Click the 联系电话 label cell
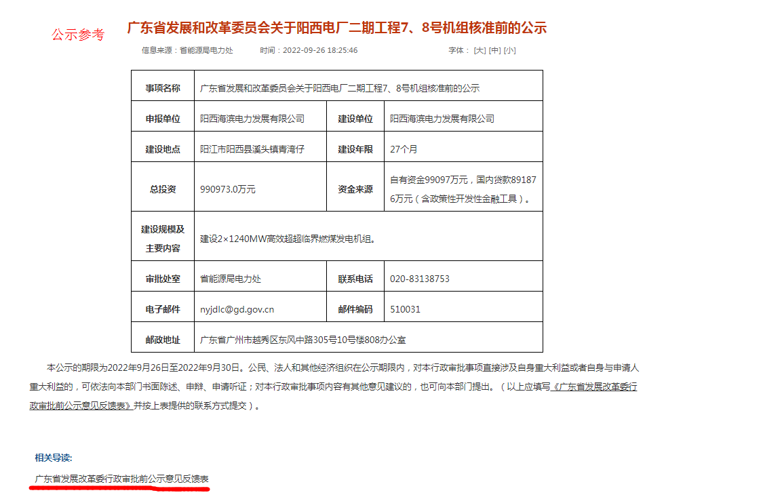This screenshot has height=497, width=782. (x=355, y=276)
